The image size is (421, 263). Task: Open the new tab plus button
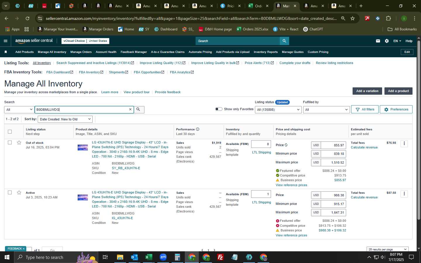coord(361,6)
